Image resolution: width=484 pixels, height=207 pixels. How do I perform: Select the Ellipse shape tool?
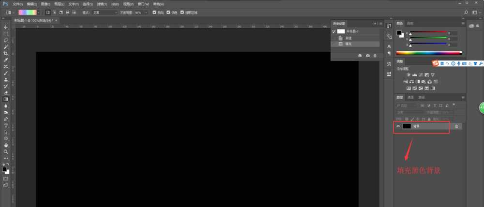tap(5, 138)
